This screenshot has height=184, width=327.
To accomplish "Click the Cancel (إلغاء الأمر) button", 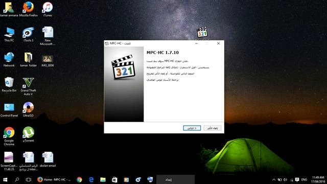I will [x=213, y=128].
